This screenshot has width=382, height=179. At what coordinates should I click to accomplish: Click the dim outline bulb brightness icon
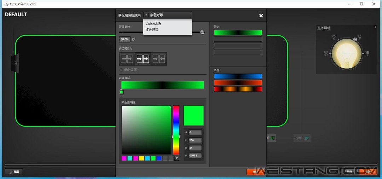click(x=334, y=37)
